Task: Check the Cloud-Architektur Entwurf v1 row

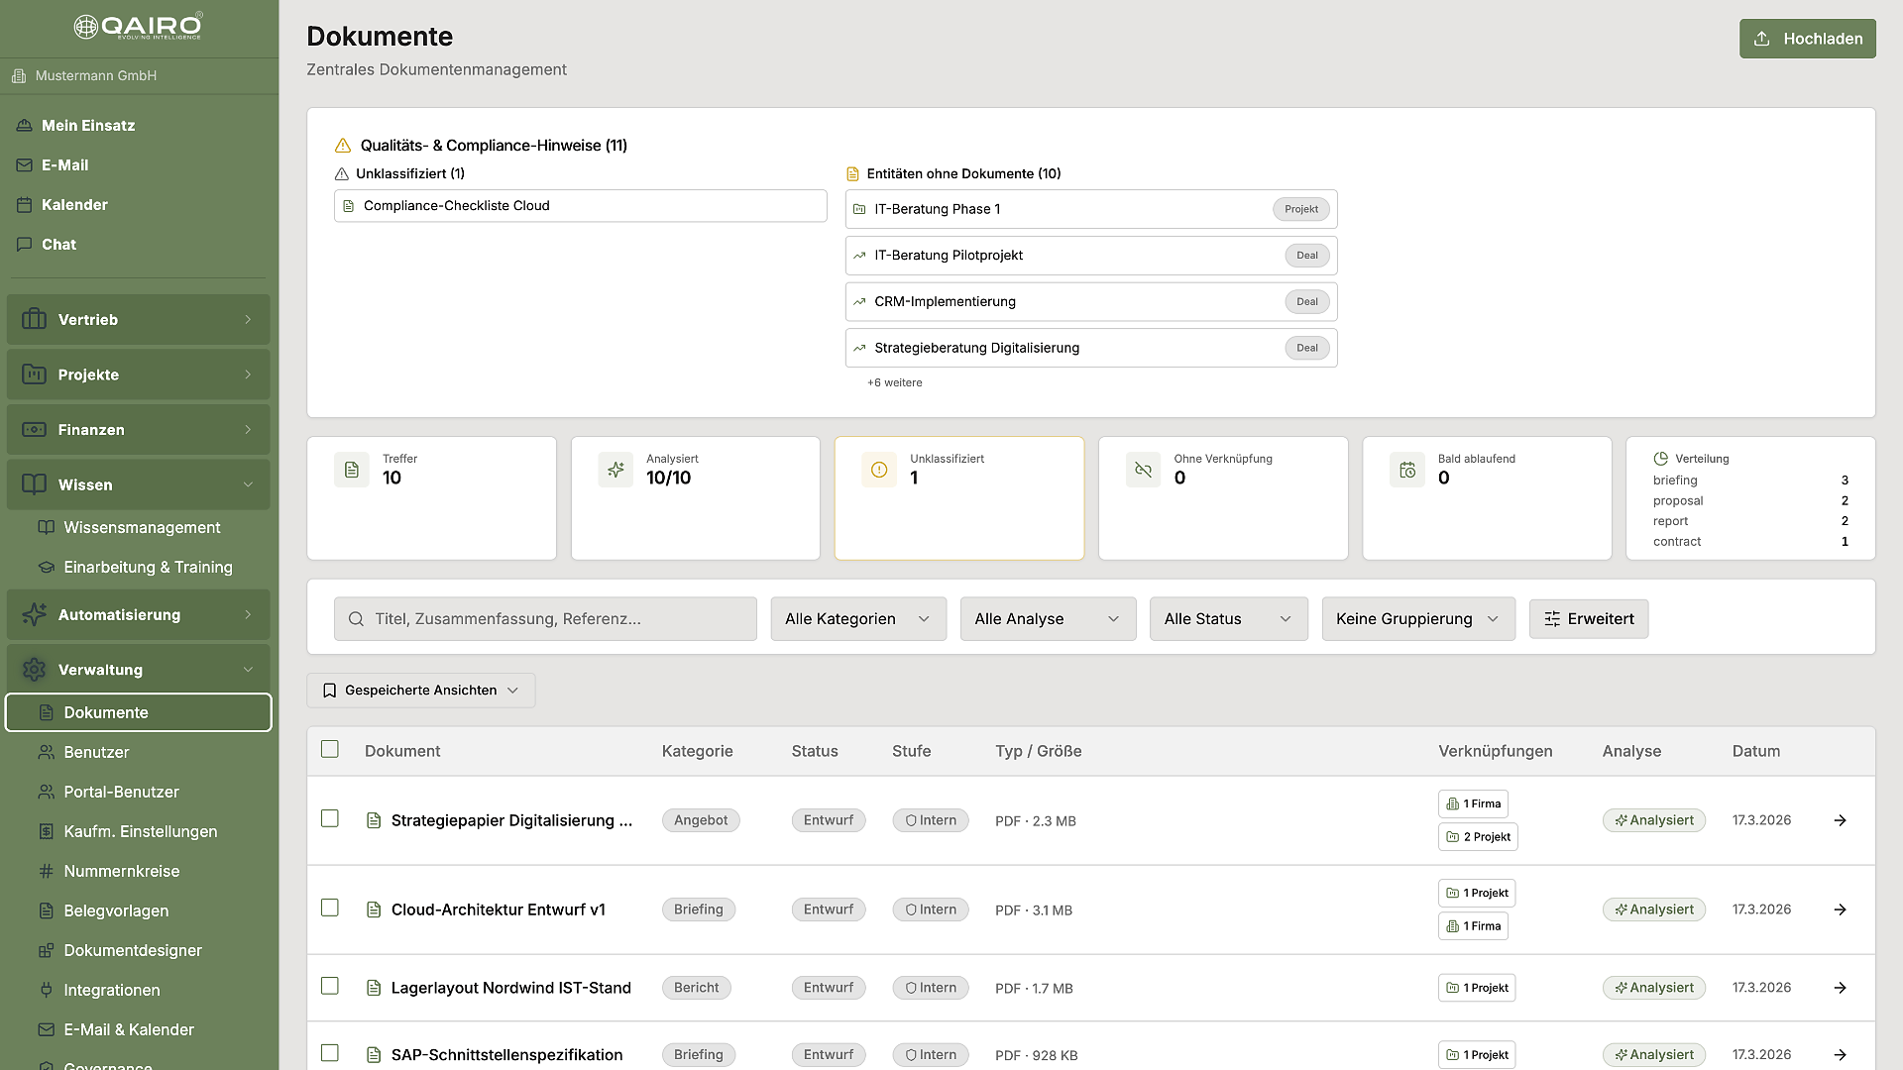Action: point(330,909)
